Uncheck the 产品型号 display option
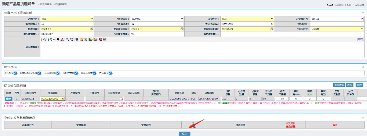 [110, 73]
